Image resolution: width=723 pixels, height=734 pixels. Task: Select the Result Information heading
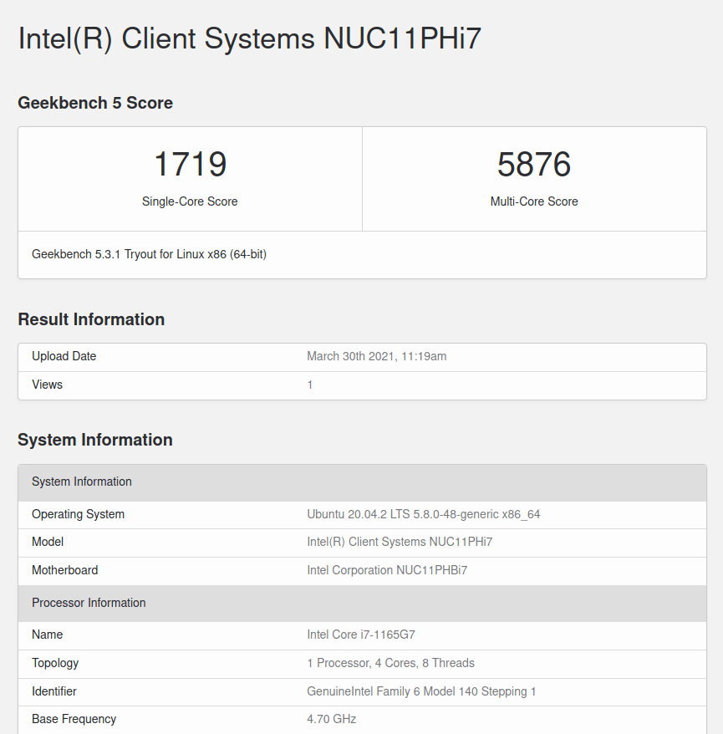pyautogui.click(x=91, y=319)
